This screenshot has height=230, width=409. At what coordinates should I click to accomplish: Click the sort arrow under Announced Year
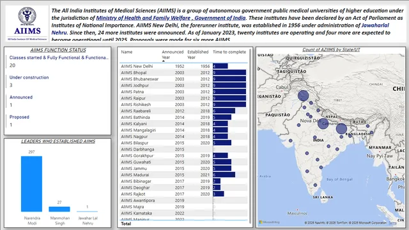(164, 61)
